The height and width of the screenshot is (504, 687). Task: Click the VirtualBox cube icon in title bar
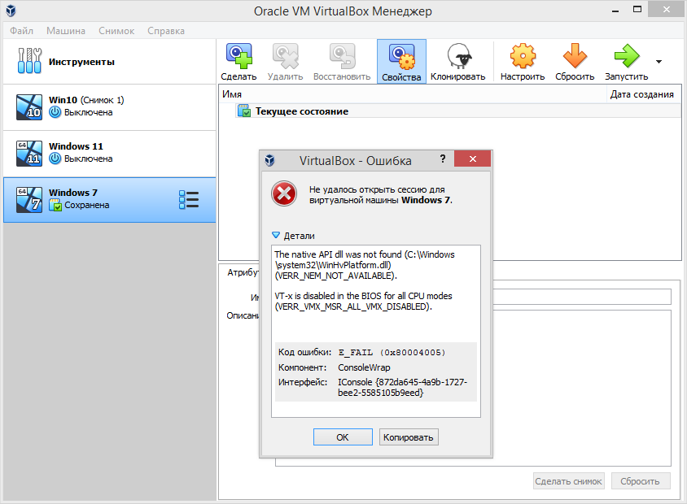(11, 11)
